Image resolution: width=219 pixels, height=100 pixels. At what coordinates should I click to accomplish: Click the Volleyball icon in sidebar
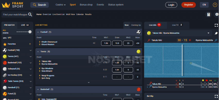click(x=5, y=69)
